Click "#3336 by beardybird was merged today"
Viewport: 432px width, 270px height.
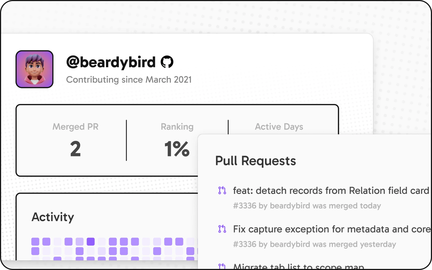307,206
